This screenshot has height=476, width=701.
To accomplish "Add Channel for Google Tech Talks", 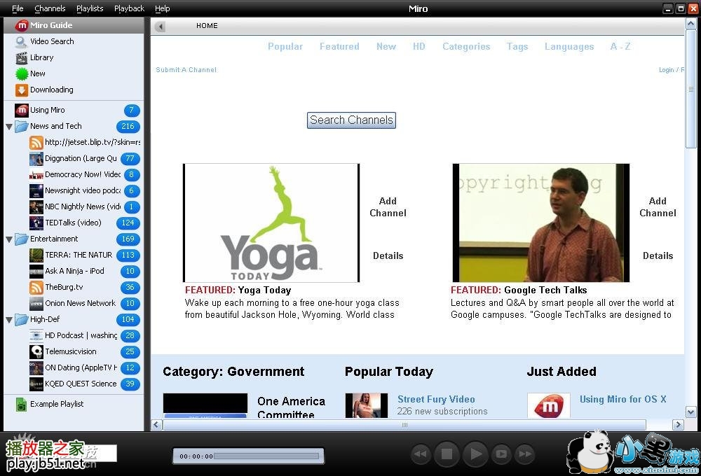I will tap(658, 207).
